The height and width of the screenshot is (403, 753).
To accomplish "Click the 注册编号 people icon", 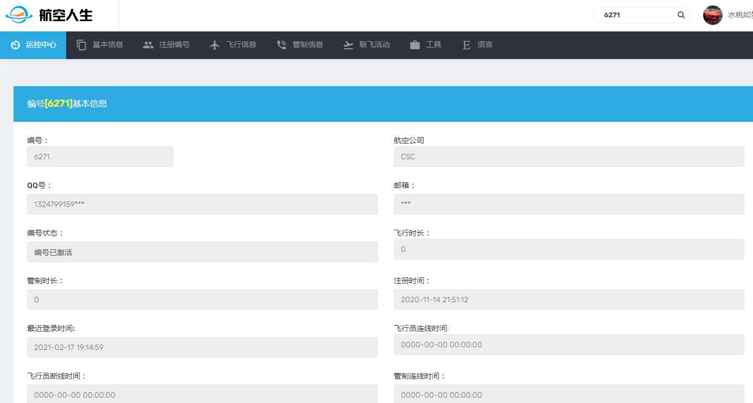I will tap(148, 45).
